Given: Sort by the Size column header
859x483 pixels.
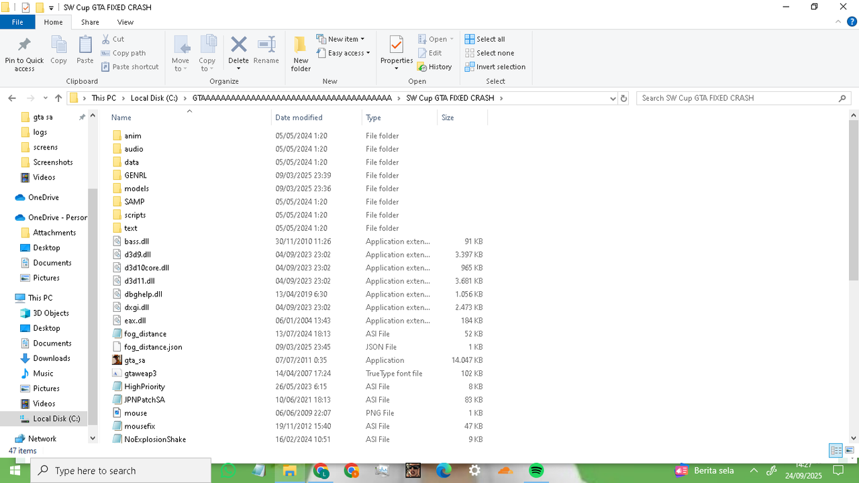Looking at the screenshot, I should pyautogui.click(x=462, y=117).
